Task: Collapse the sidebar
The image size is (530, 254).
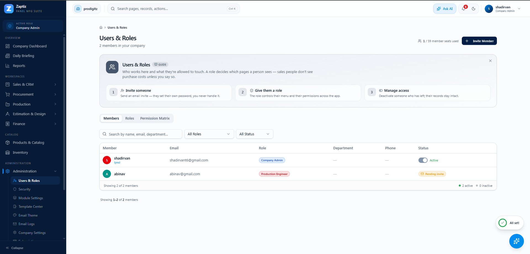Action: tap(15, 248)
